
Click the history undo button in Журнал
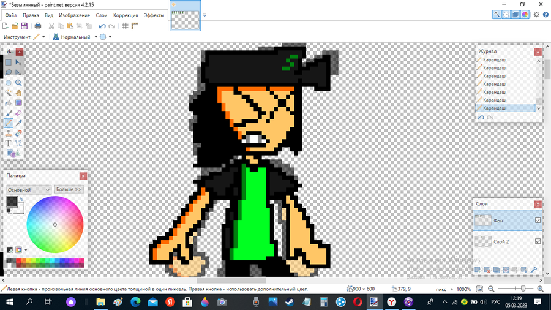pos(481,118)
